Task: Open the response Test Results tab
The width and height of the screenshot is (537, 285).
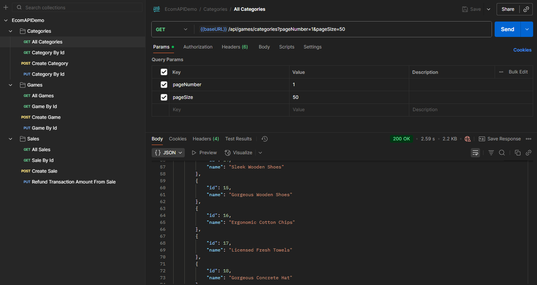Action: coord(238,139)
